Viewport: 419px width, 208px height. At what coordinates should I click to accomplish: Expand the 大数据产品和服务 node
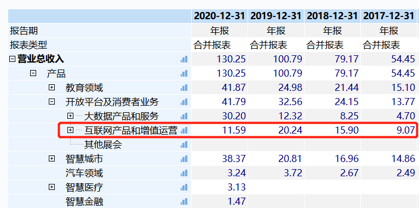(70, 116)
